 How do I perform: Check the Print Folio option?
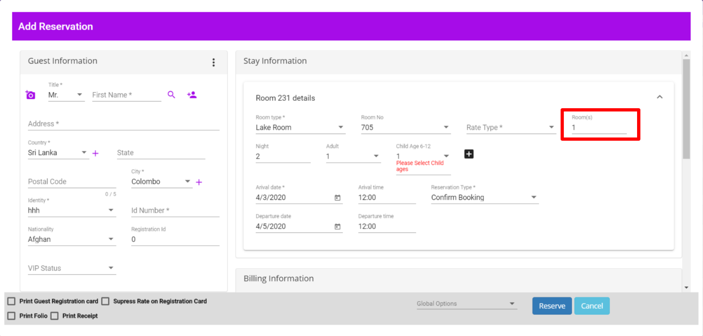[x=11, y=316]
